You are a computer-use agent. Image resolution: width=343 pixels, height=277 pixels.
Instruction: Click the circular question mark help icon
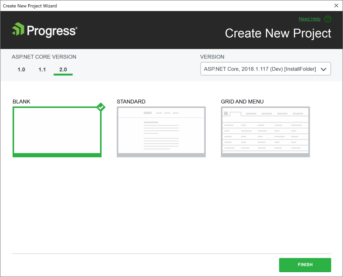tap(328, 19)
